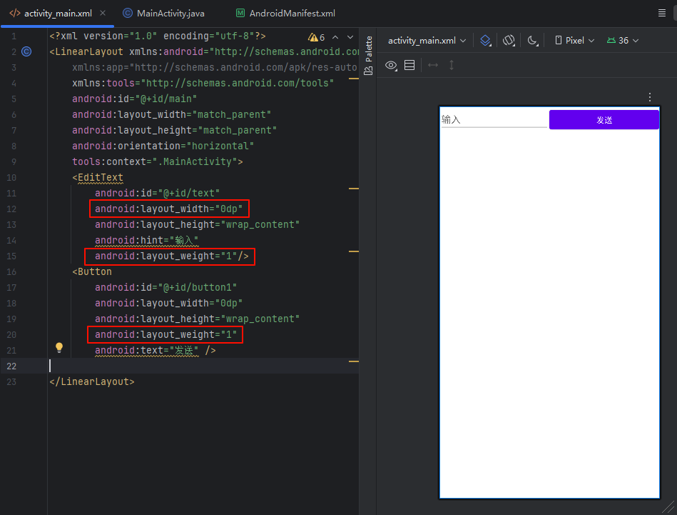
Task: Open the three-dot menu above device preview
Action: (x=650, y=97)
